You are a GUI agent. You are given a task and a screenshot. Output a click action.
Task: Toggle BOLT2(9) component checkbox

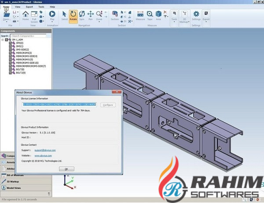[x=11, y=73]
